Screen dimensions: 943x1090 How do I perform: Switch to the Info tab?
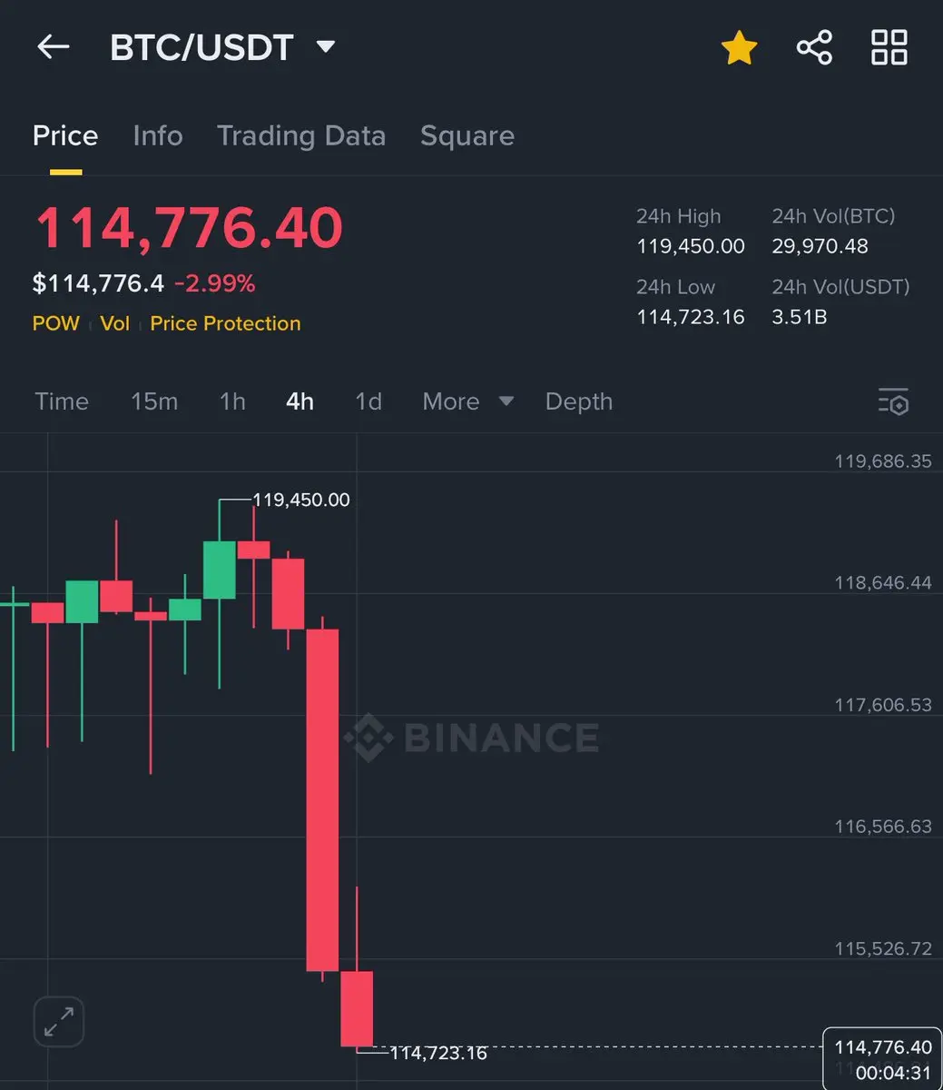pyautogui.click(x=158, y=136)
